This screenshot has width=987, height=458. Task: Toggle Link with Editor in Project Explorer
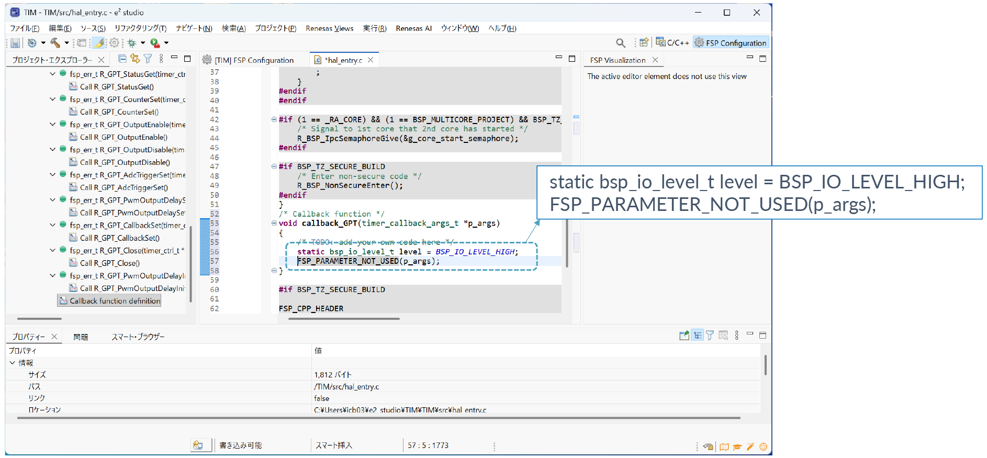pos(135,59)
